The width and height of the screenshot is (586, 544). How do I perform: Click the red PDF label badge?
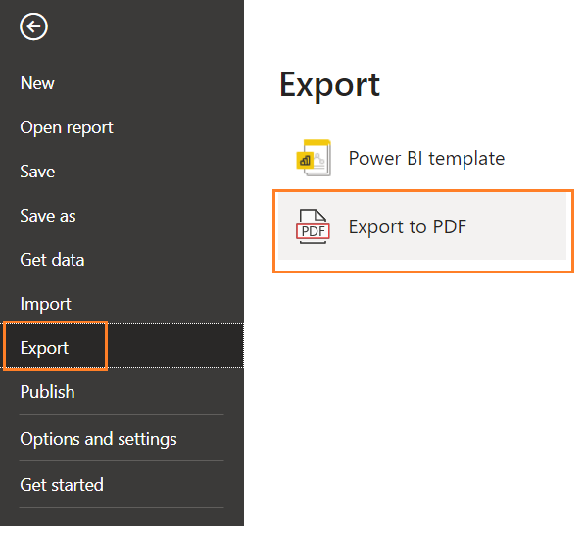click(313, 231)
